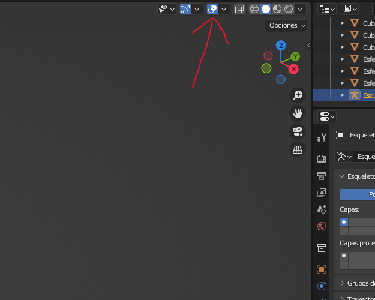Click the armature icon on Esqu row
This screenshot has height=300, width=375.
click(355, 95)
